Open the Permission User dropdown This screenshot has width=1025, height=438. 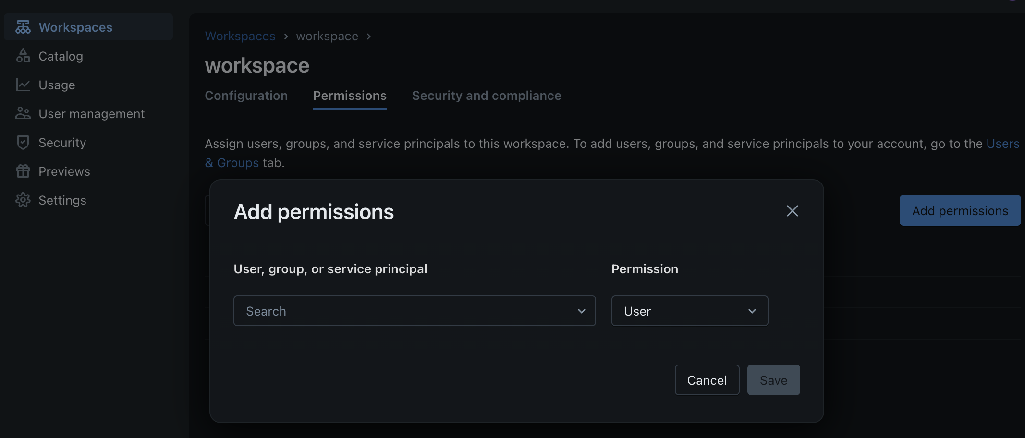(x=689, y=311)
